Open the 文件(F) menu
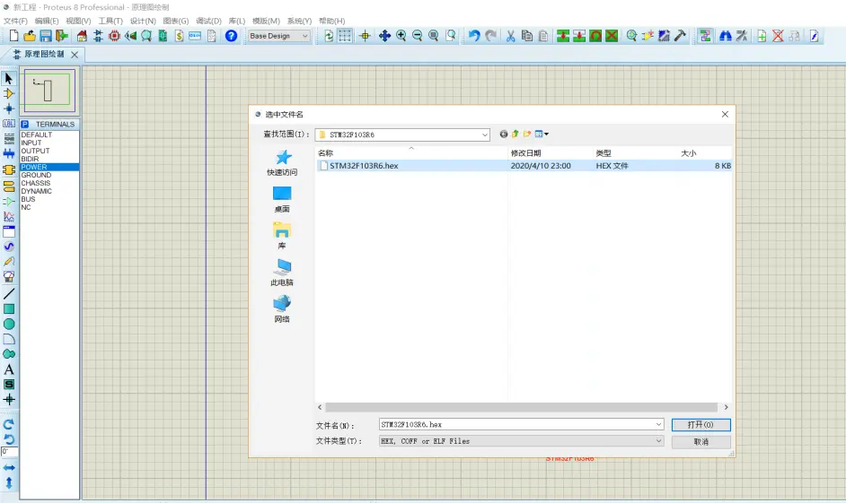 15,21
